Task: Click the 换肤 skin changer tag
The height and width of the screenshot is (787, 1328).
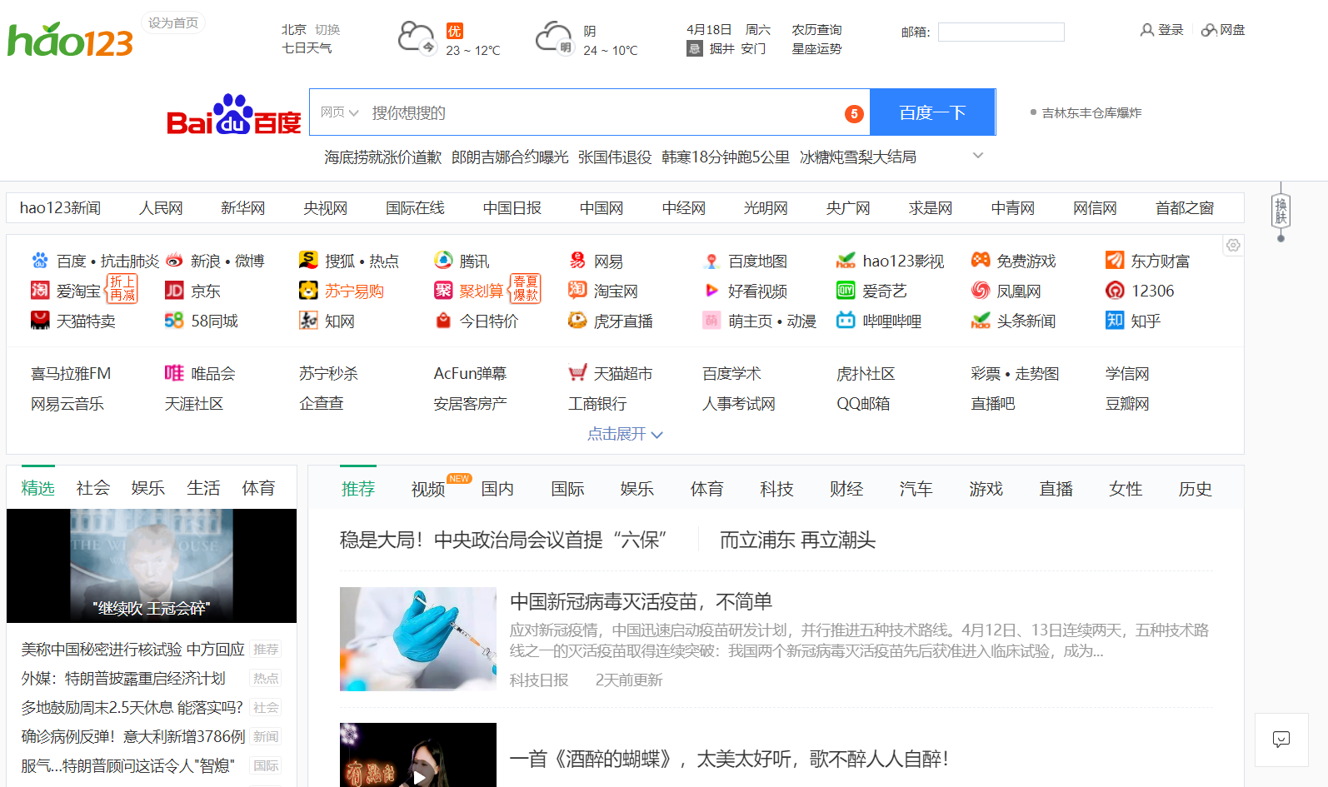Action: pos(1281,212)
